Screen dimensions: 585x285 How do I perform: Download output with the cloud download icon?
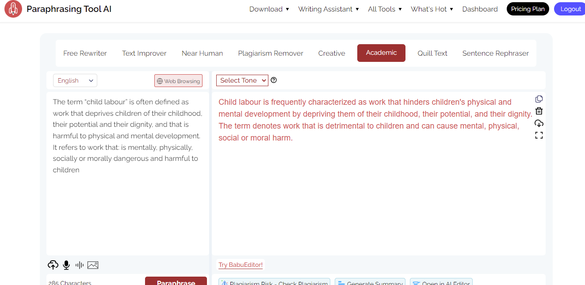[539, 123]
